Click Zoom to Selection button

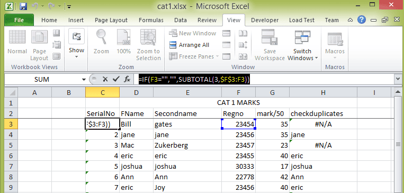148,45
